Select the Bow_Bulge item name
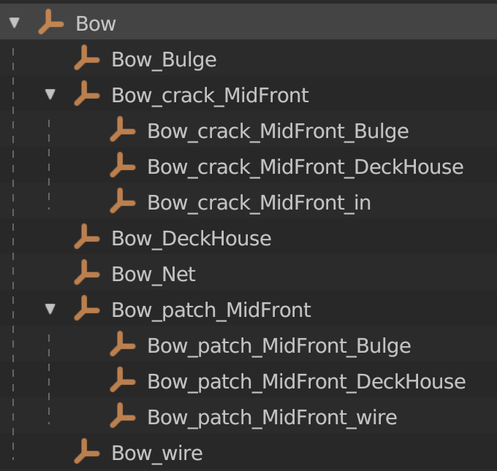 164,60
